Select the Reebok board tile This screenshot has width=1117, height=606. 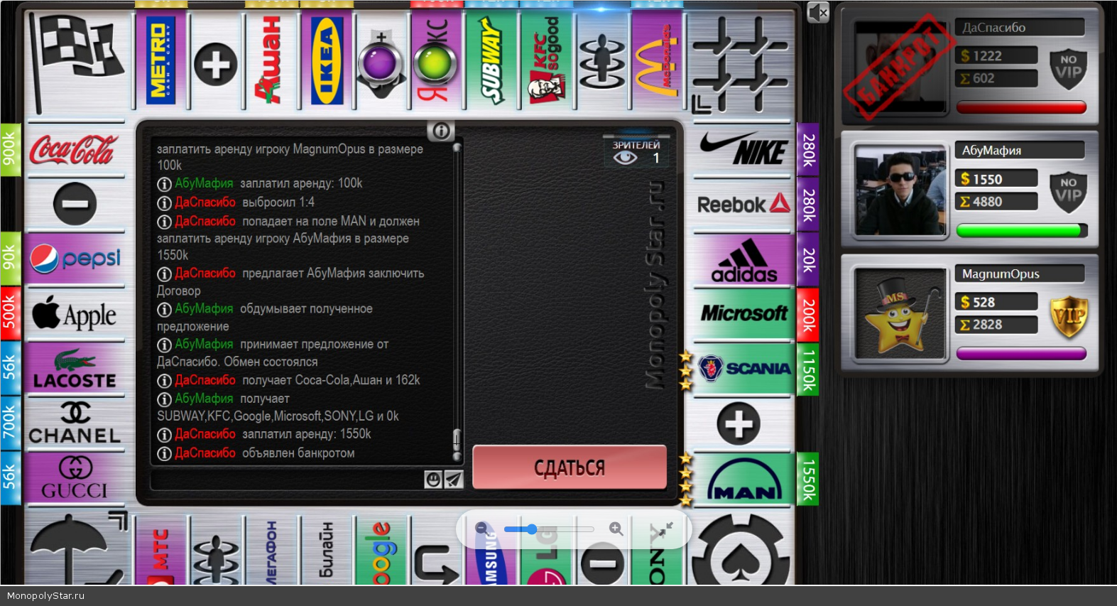[x=743, y=205]
